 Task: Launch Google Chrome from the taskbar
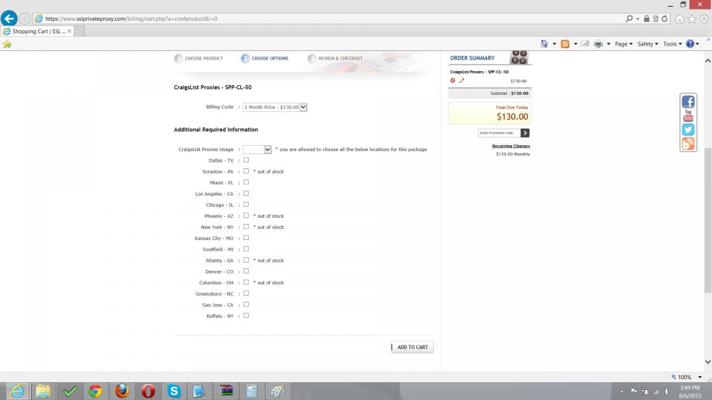click(95, 391)
